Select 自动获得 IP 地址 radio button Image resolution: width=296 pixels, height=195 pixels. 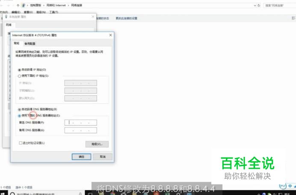pos(19,70)
